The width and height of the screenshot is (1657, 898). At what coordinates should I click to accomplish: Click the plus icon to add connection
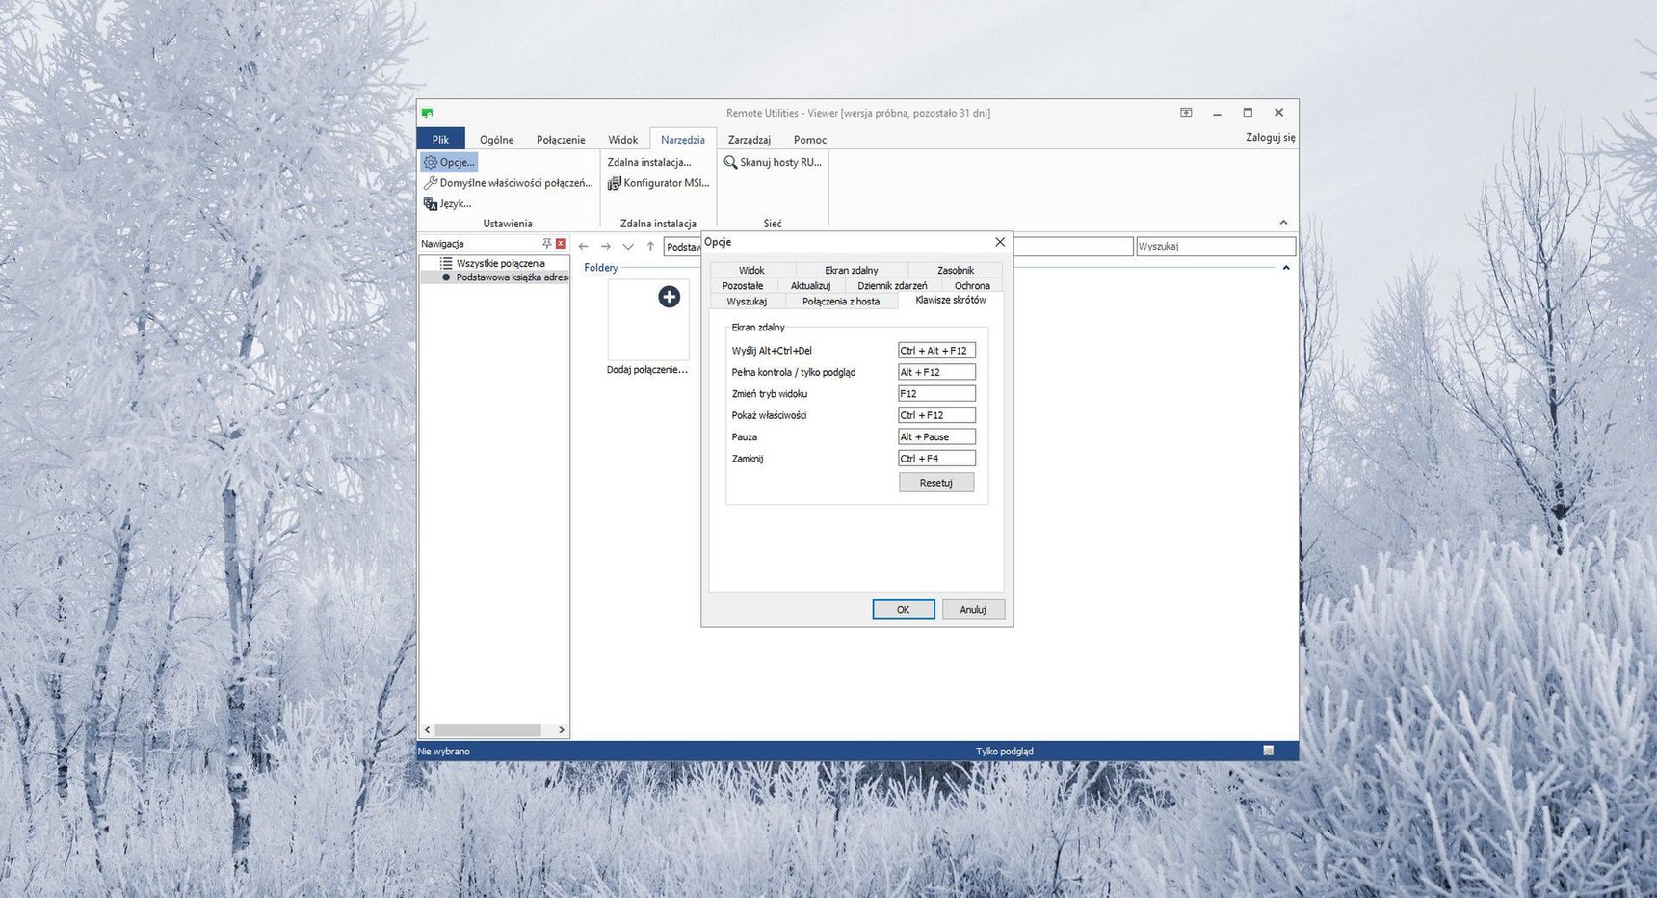[x=669, y=297]
